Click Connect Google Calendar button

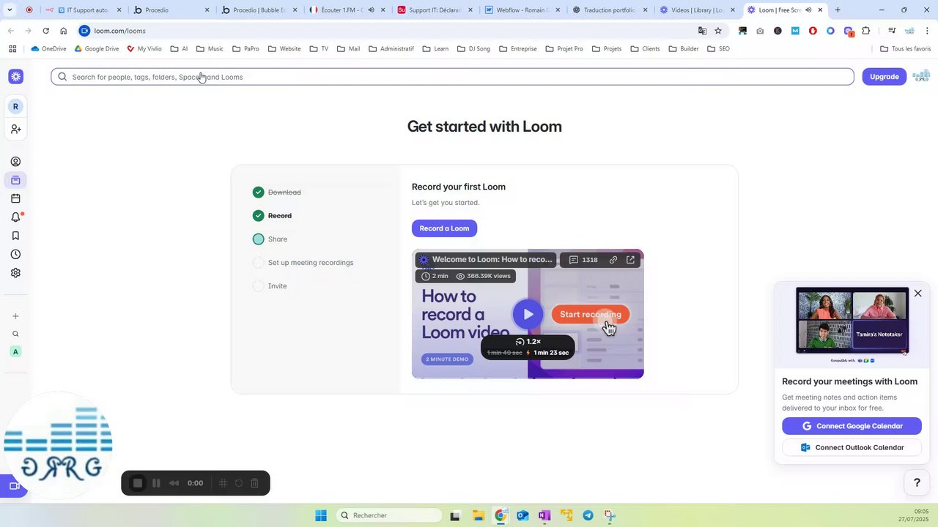pos(852,426)
